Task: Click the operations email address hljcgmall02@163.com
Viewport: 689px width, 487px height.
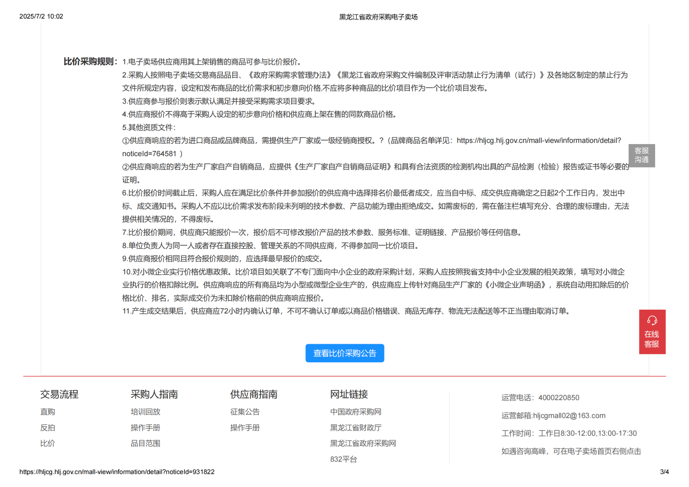Action: tap(569, 416)
